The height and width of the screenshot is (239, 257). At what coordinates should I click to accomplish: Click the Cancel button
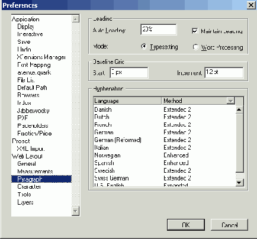pyautogui.click(x=229, y=225)
